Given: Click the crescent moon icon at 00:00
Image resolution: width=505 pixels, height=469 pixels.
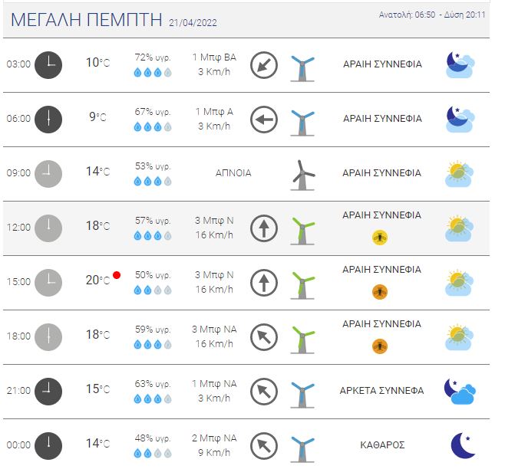Looking at the screenshot, I should [463, 445].
